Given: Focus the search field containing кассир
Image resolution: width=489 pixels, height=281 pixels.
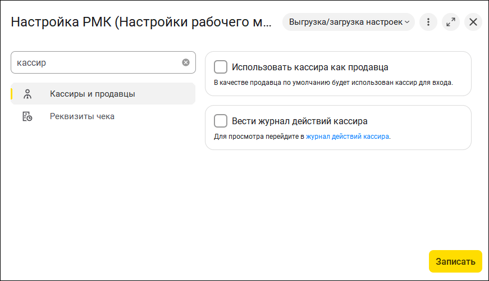Looking at the screenshot, I should [95, 62].
